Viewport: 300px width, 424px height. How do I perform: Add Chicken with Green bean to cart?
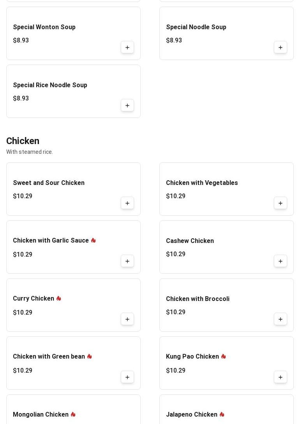tap(127, 377)
